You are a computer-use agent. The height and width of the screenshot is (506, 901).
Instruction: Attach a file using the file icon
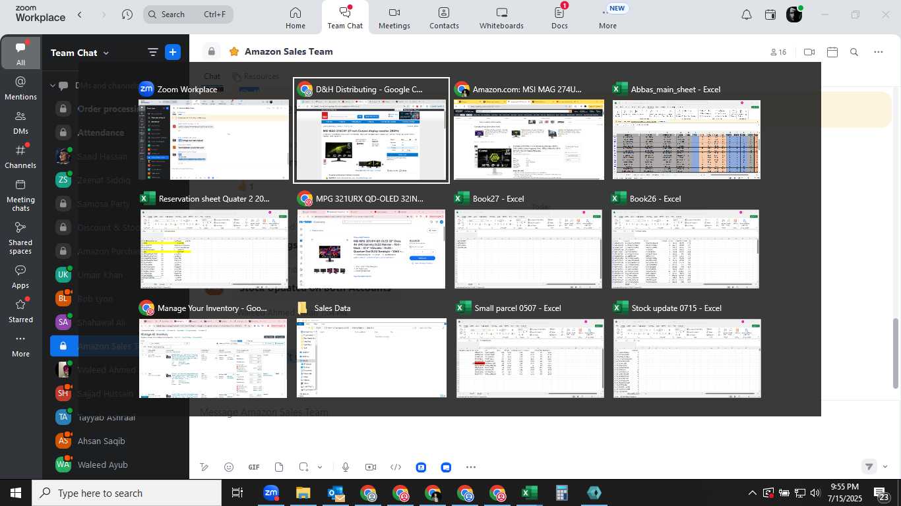[x=279, y=467]
